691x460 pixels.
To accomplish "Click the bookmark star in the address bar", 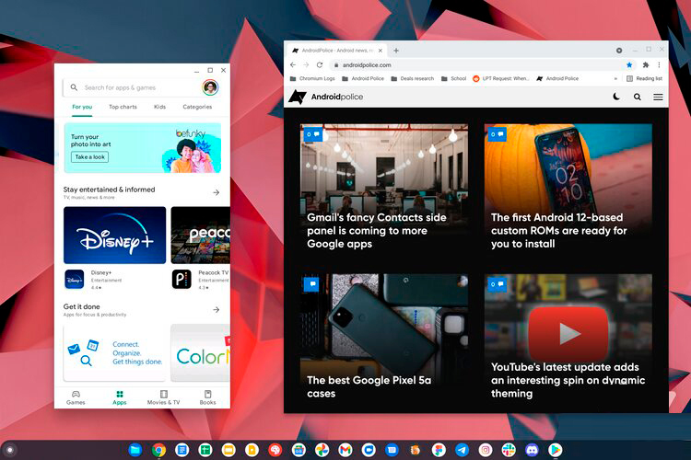I will click(x=629, y=64).
